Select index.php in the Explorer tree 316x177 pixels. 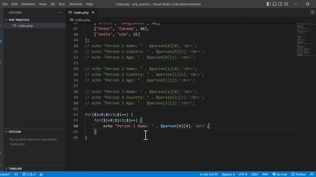[x=25, y=26]
